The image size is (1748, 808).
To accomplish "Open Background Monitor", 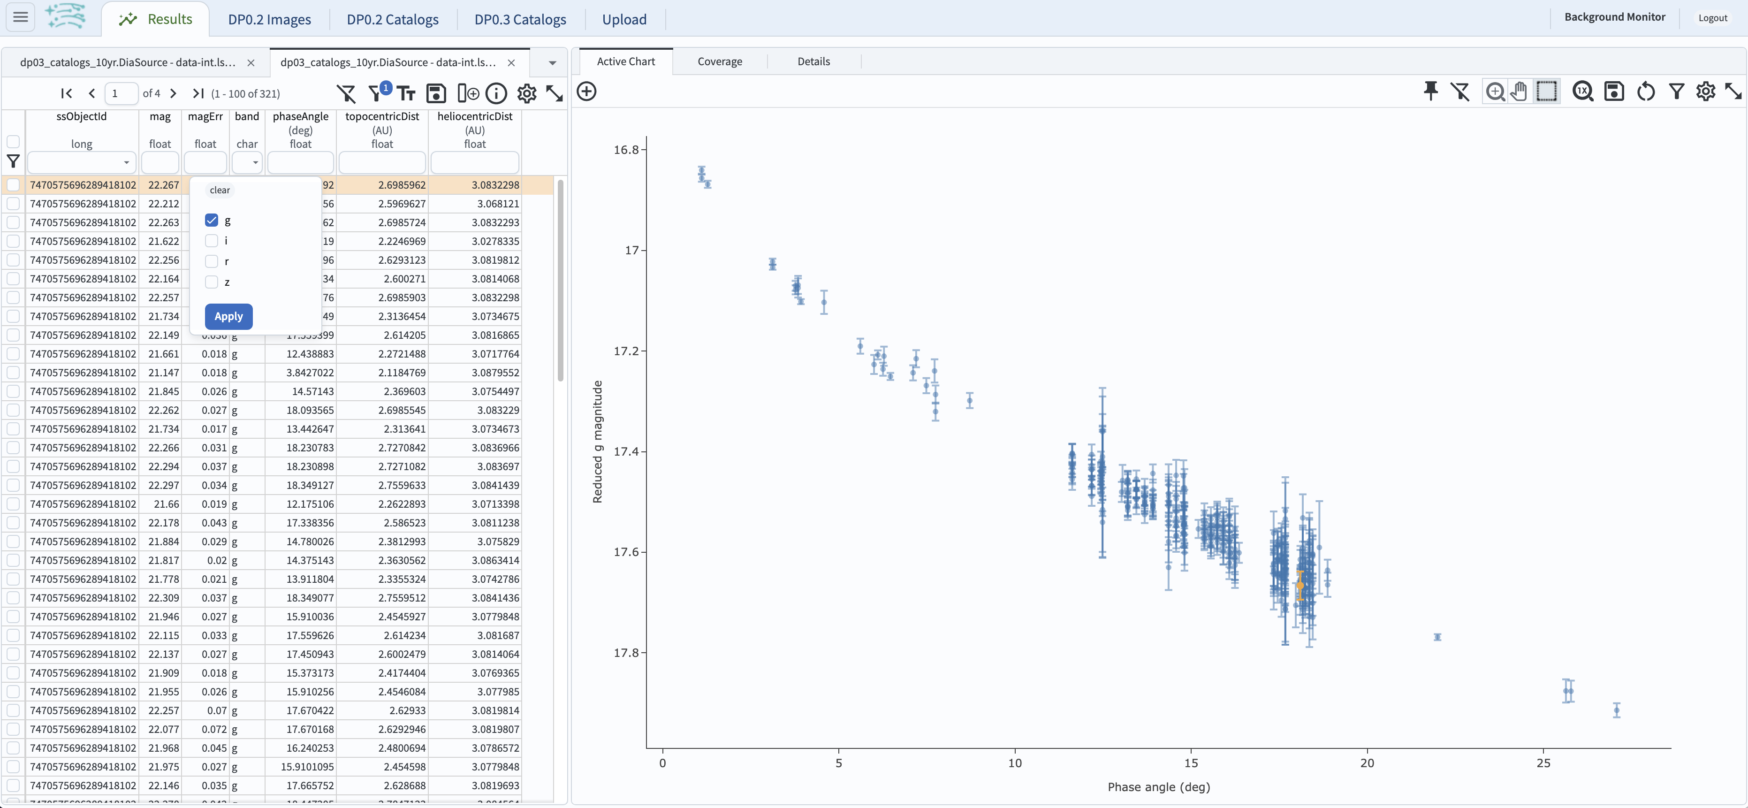I will (1614, 17).
